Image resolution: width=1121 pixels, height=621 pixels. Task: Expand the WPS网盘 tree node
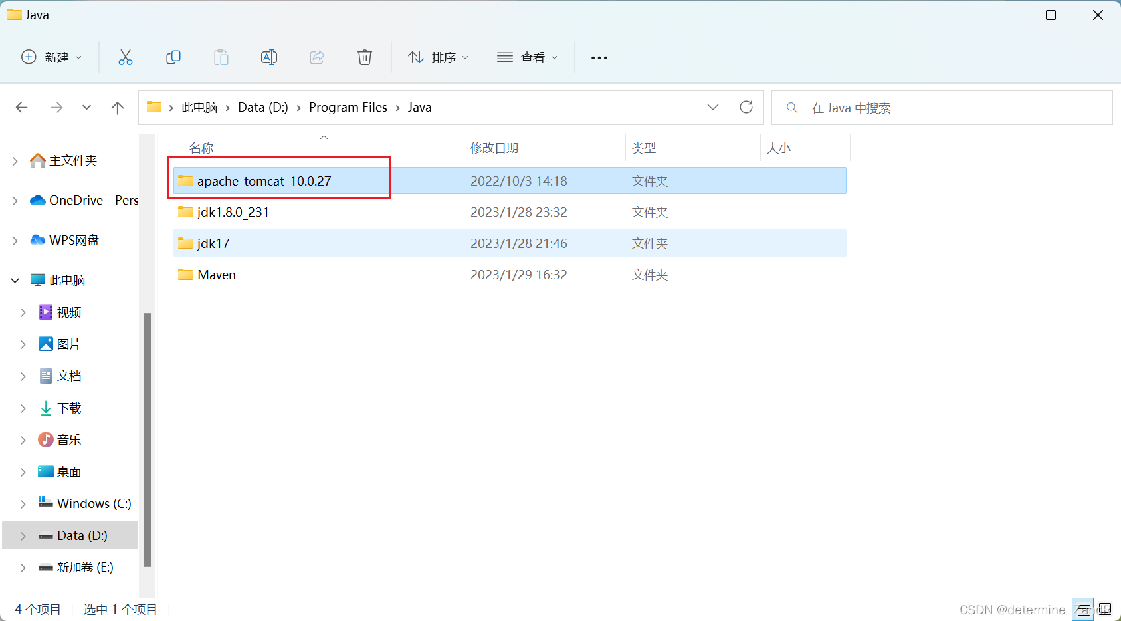coord(15,241)
